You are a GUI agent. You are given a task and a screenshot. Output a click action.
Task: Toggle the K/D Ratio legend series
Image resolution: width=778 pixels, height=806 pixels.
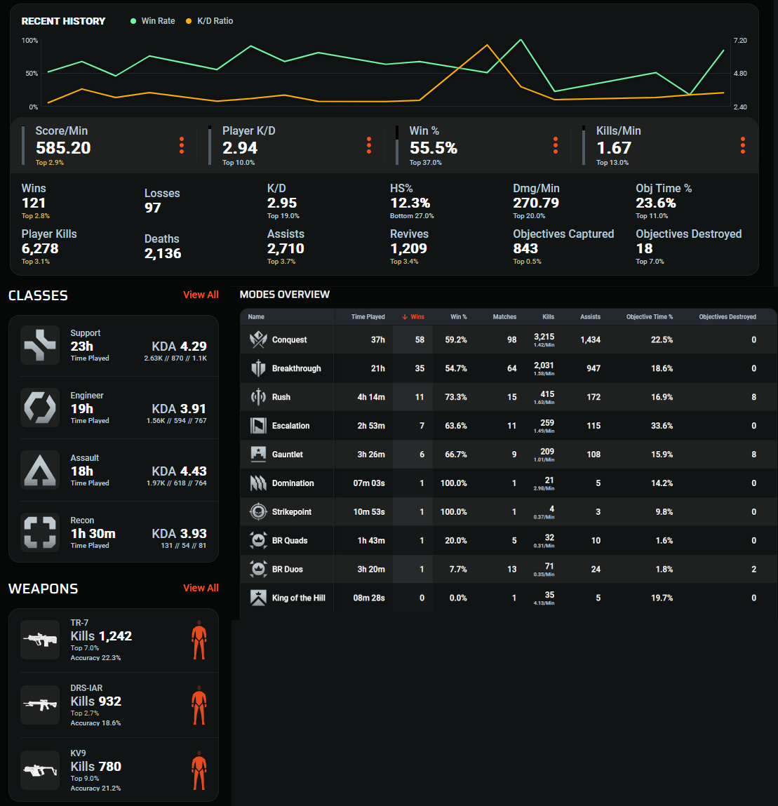[209, 21]
